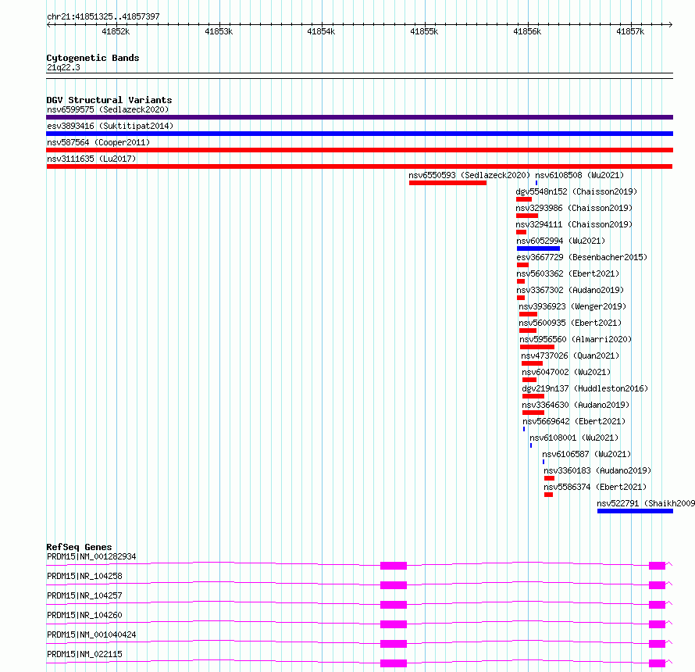Open nsv522791 (Shaikh2009) label
This screenshot has width=695, height=672.
point(646,503)
